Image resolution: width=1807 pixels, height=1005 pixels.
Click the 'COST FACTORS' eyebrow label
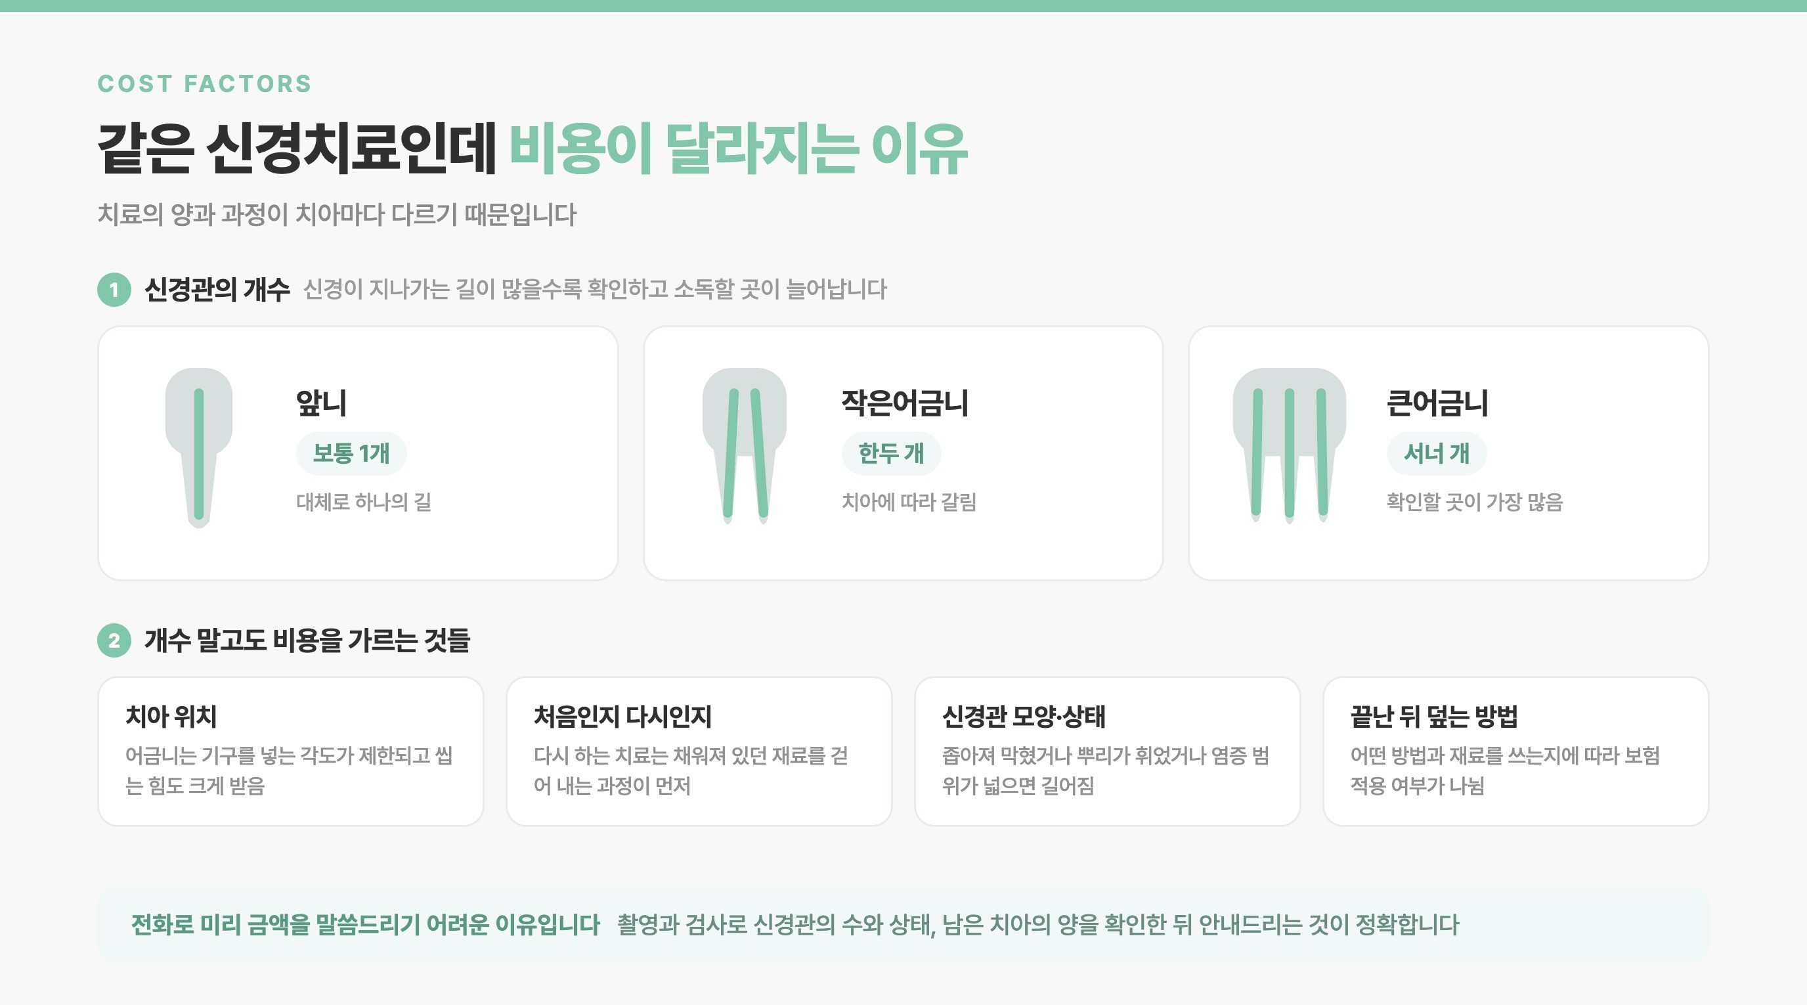point(204,83)
